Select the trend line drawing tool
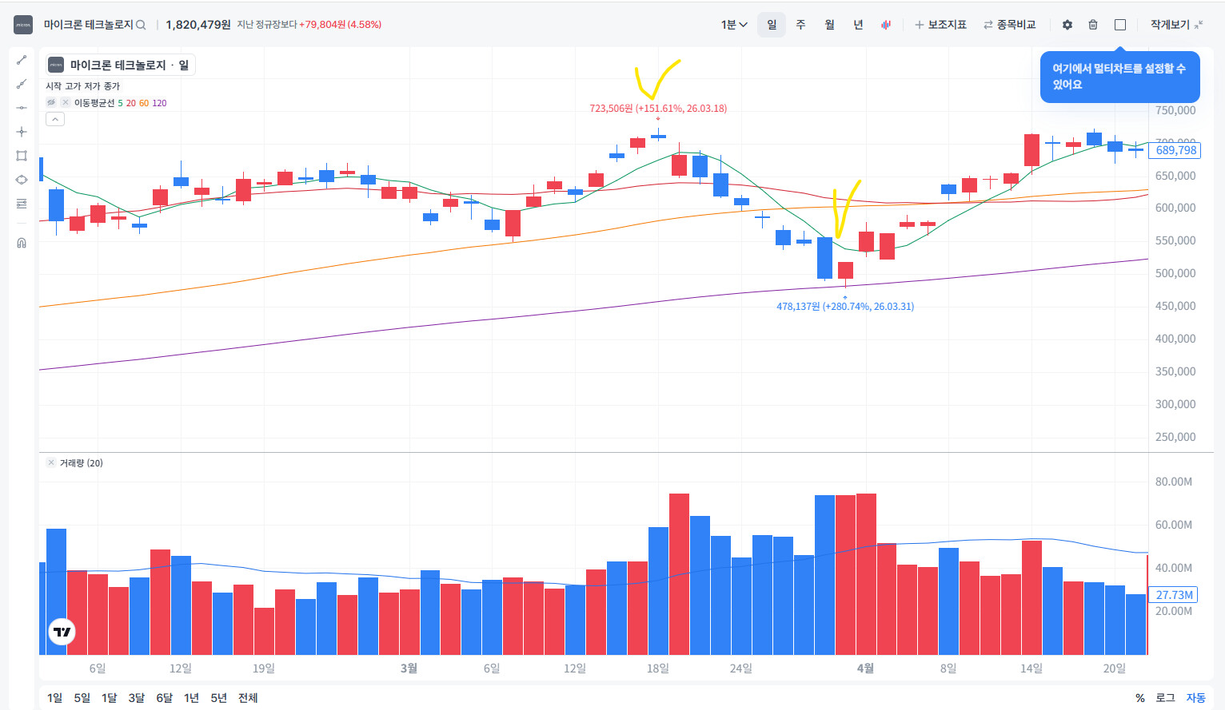The height and width of the screenshot is (710, 1225). (22, 60)
